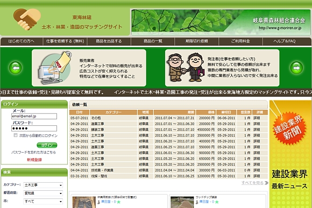Viewport: 312px width, 208px height.
Task: Click 詳細 for the 900000 円 row
Action: pyautogui.click(x=257, y=153)
